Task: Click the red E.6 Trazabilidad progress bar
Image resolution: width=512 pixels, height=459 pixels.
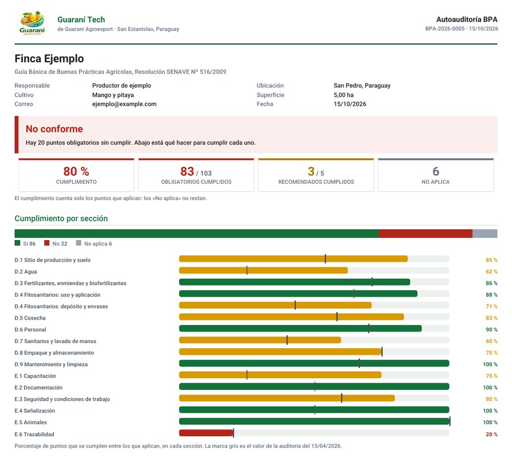Action: (206, 433)
